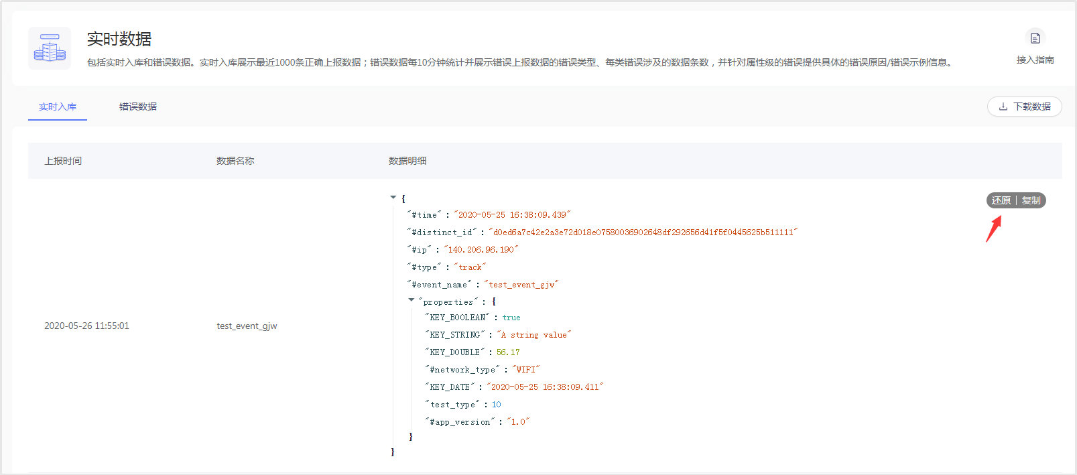1077x475 pixels.
Task: Click the #ip value 140.206.96.190
Action: (x=481, y=250)
